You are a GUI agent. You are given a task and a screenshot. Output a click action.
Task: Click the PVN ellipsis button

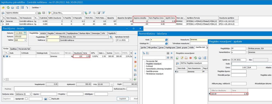coord(112,84)
